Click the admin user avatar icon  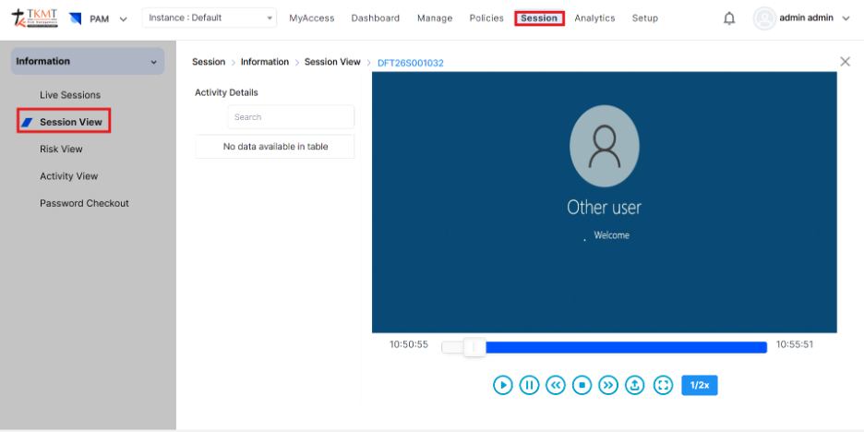coord(764,18)
